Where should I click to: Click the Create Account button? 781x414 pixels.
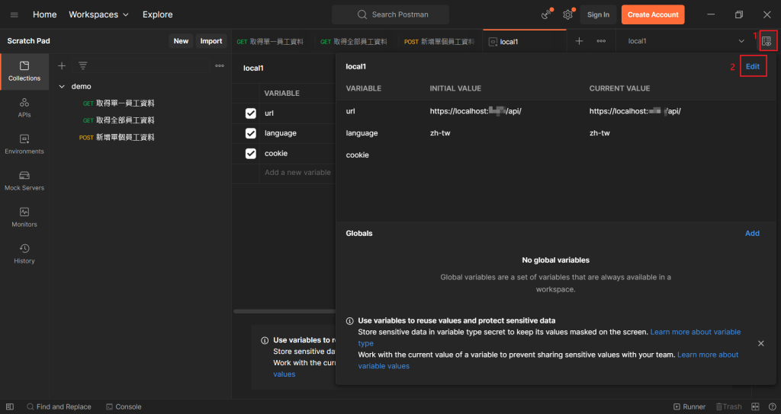click(653, 15)
